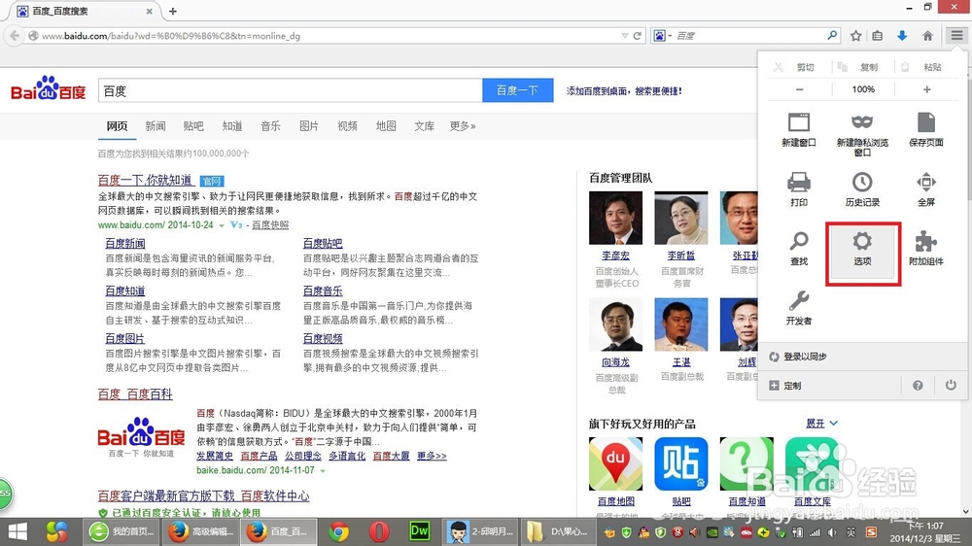972x546 pixels.
Task: Switch to the 贴吧 tab
Action: (193, 125)
